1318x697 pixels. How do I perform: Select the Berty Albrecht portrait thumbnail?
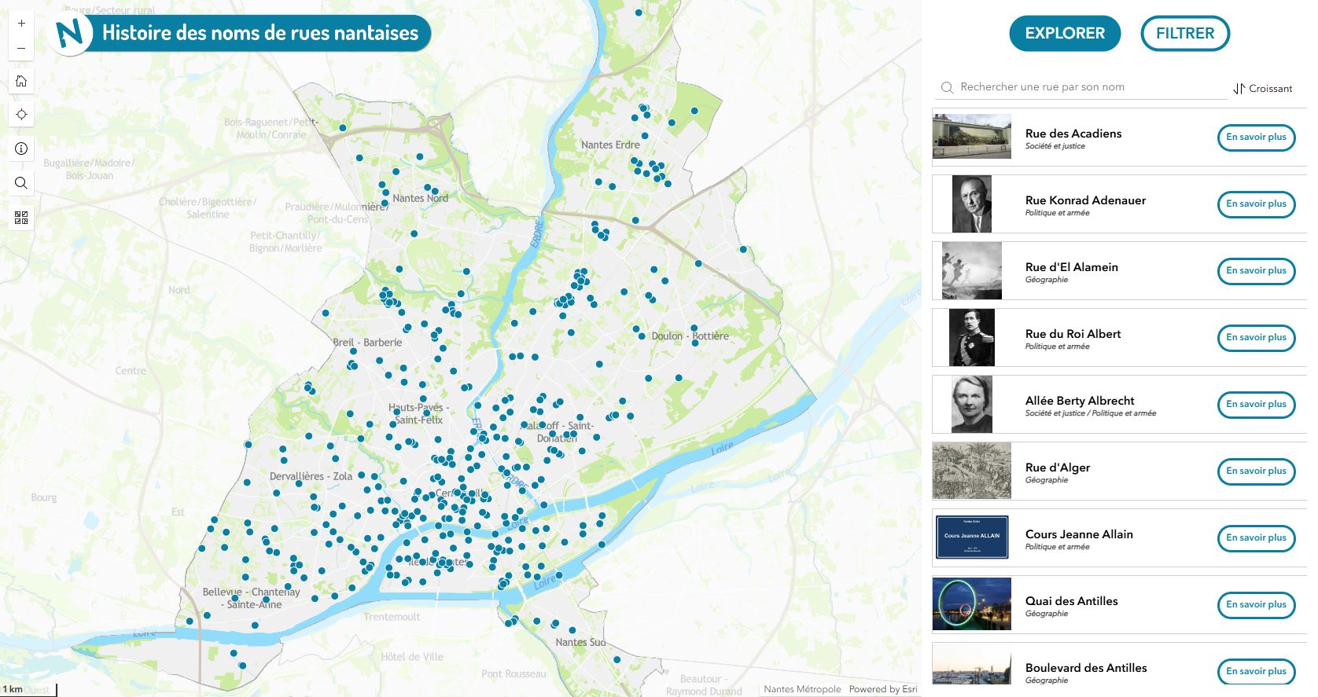[972, 404]
